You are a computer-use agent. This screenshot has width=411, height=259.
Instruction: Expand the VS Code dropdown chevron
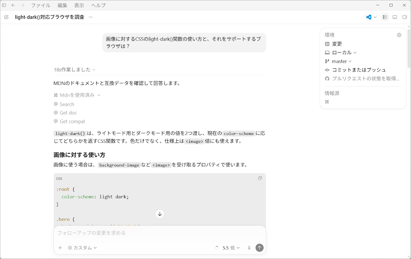(375, 17)
